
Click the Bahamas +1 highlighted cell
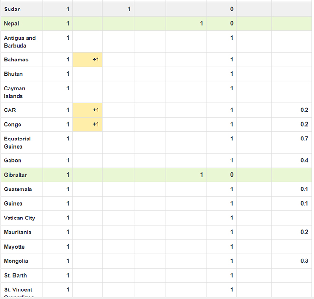click(88, 60)
